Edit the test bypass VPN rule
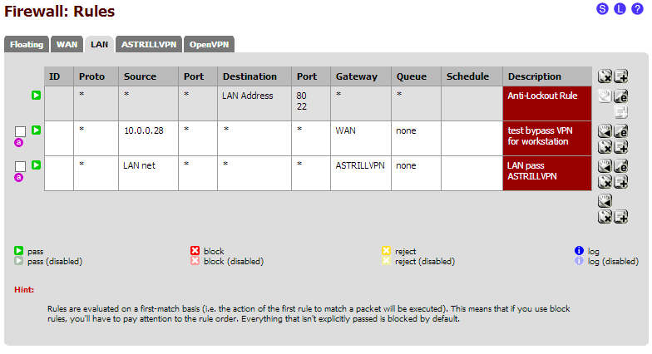This screenshot has height=354, width=652. (620, 131)
